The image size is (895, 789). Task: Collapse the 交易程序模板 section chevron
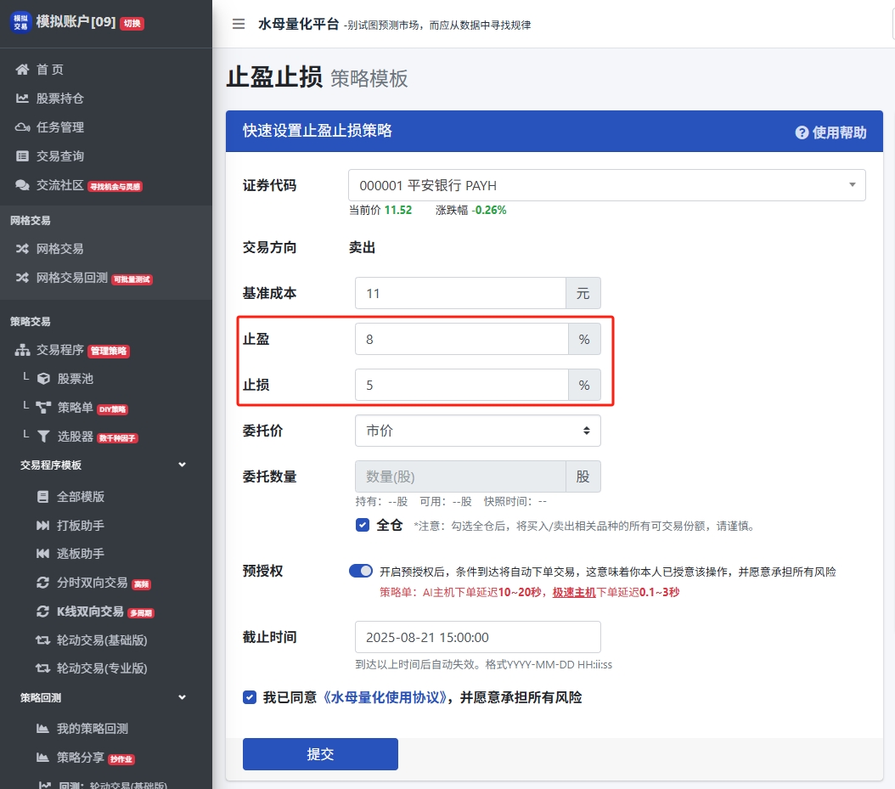[182, 465]
